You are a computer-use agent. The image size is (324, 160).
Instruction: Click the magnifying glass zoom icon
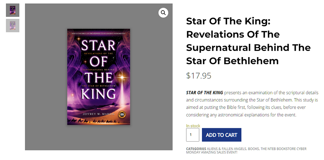[x=163, y=13]
